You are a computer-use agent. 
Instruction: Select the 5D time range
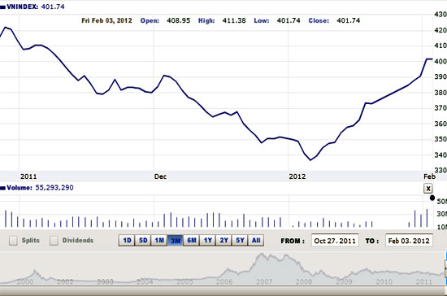pyautogui.click(x=143, y=241)
